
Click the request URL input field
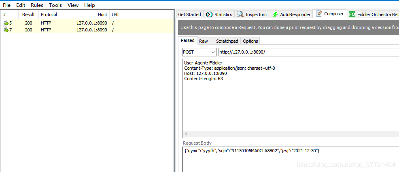click(309, 52)
